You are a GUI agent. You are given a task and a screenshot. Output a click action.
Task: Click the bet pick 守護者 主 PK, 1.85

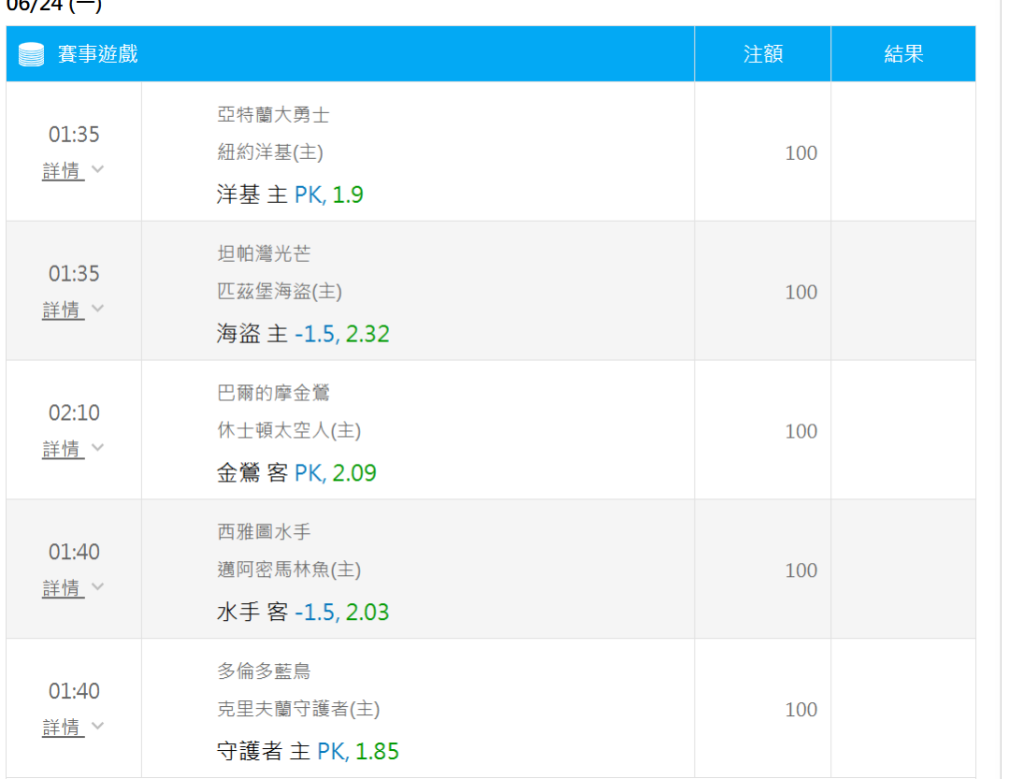308,751
